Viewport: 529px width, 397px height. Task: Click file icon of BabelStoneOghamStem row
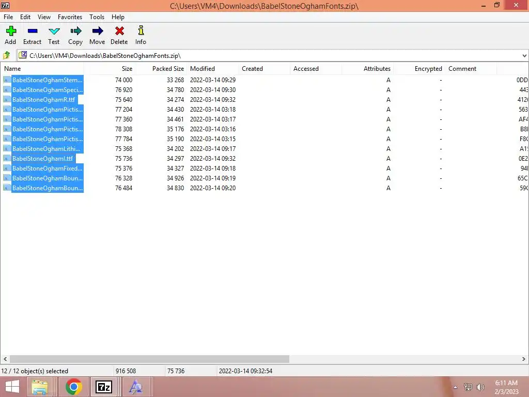click(7, 80)
